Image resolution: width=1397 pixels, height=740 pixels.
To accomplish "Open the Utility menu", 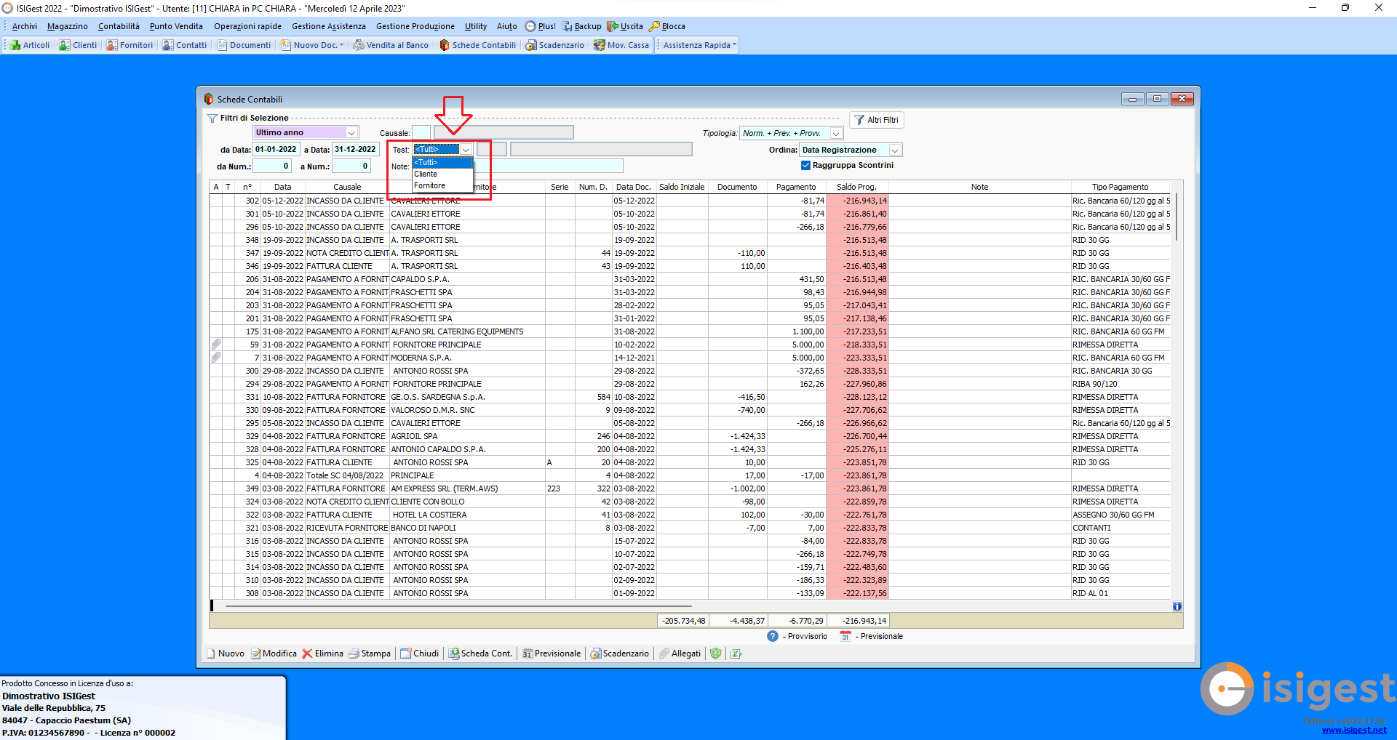I will (x=476, y=26).
